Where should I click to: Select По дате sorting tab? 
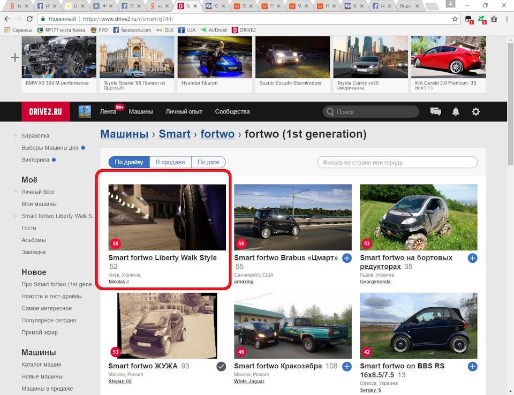pyautogui.click(x=208, y=162)
